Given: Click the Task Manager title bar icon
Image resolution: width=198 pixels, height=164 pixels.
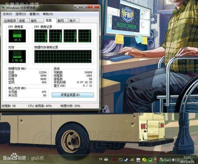Looking at the screenshot, I should click(x=3, y=8).
